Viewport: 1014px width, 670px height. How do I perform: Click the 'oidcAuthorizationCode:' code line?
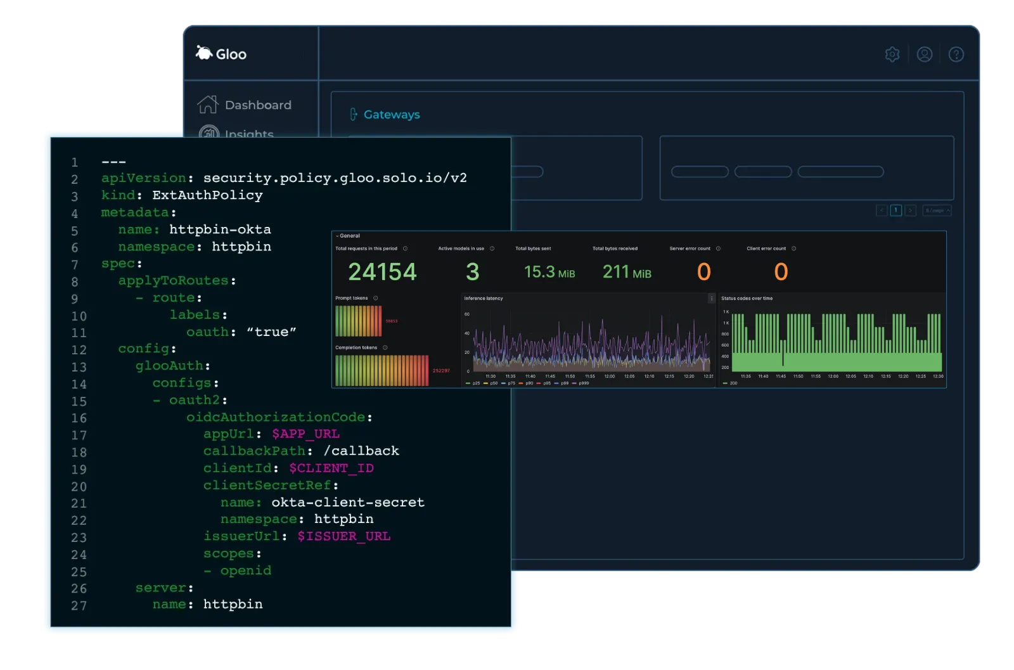tap(279, 417)
